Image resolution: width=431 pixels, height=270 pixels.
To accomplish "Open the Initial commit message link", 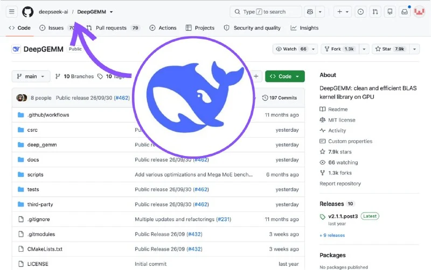I will (x=151, y=264).
